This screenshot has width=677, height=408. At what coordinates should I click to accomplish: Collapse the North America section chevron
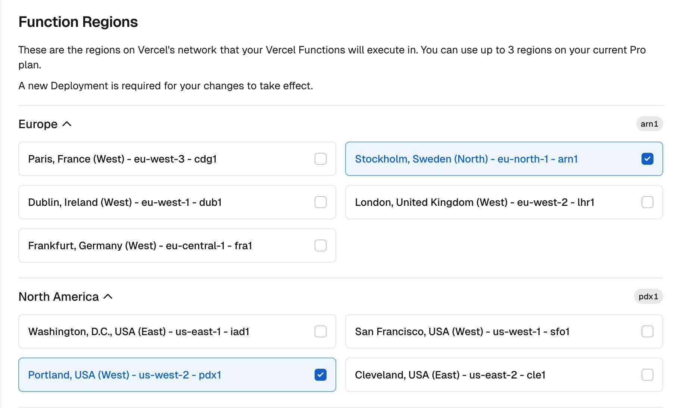click(x=108, y=297)
